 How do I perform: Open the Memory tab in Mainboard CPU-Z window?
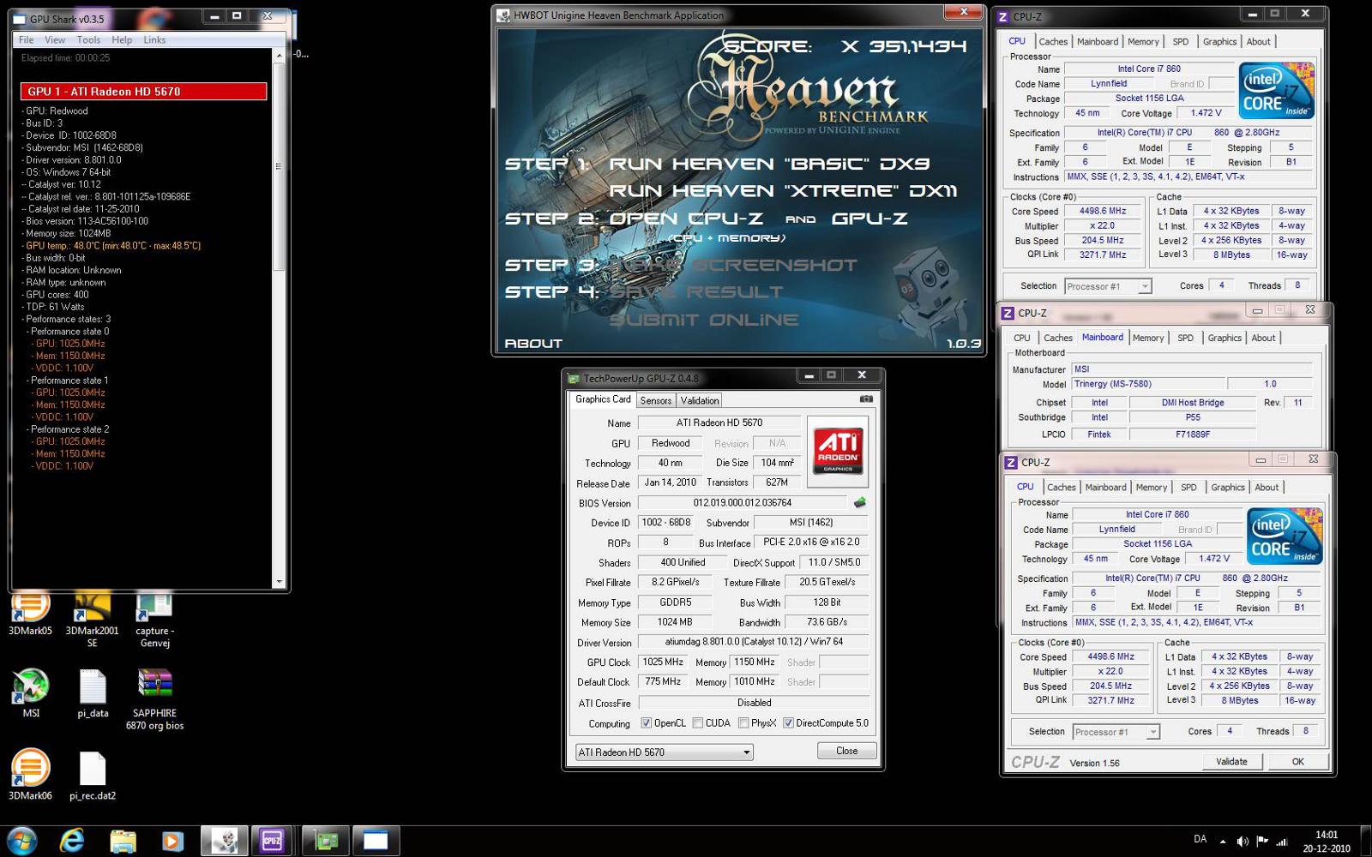pyautogui.click(x=1148, y=338)
